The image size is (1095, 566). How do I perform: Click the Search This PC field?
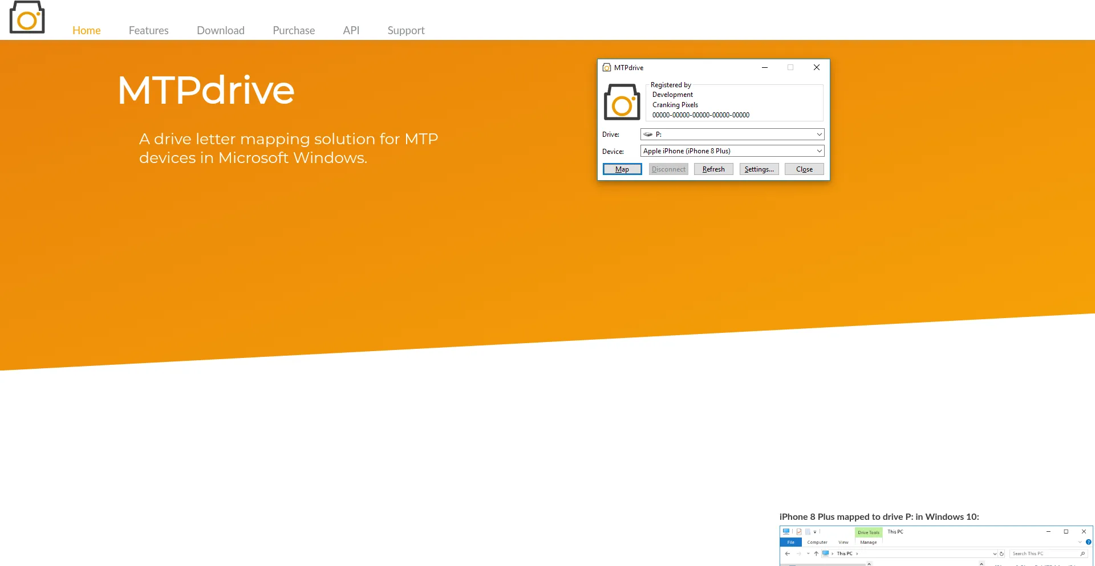[1048, 553]
